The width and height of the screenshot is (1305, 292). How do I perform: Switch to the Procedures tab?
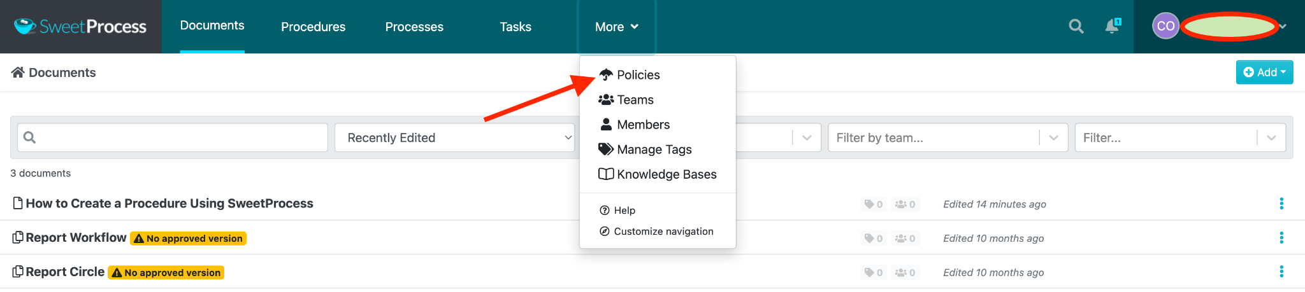(313, 27)
